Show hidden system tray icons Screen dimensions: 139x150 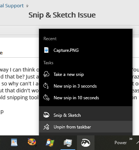[x=138, y=143]
